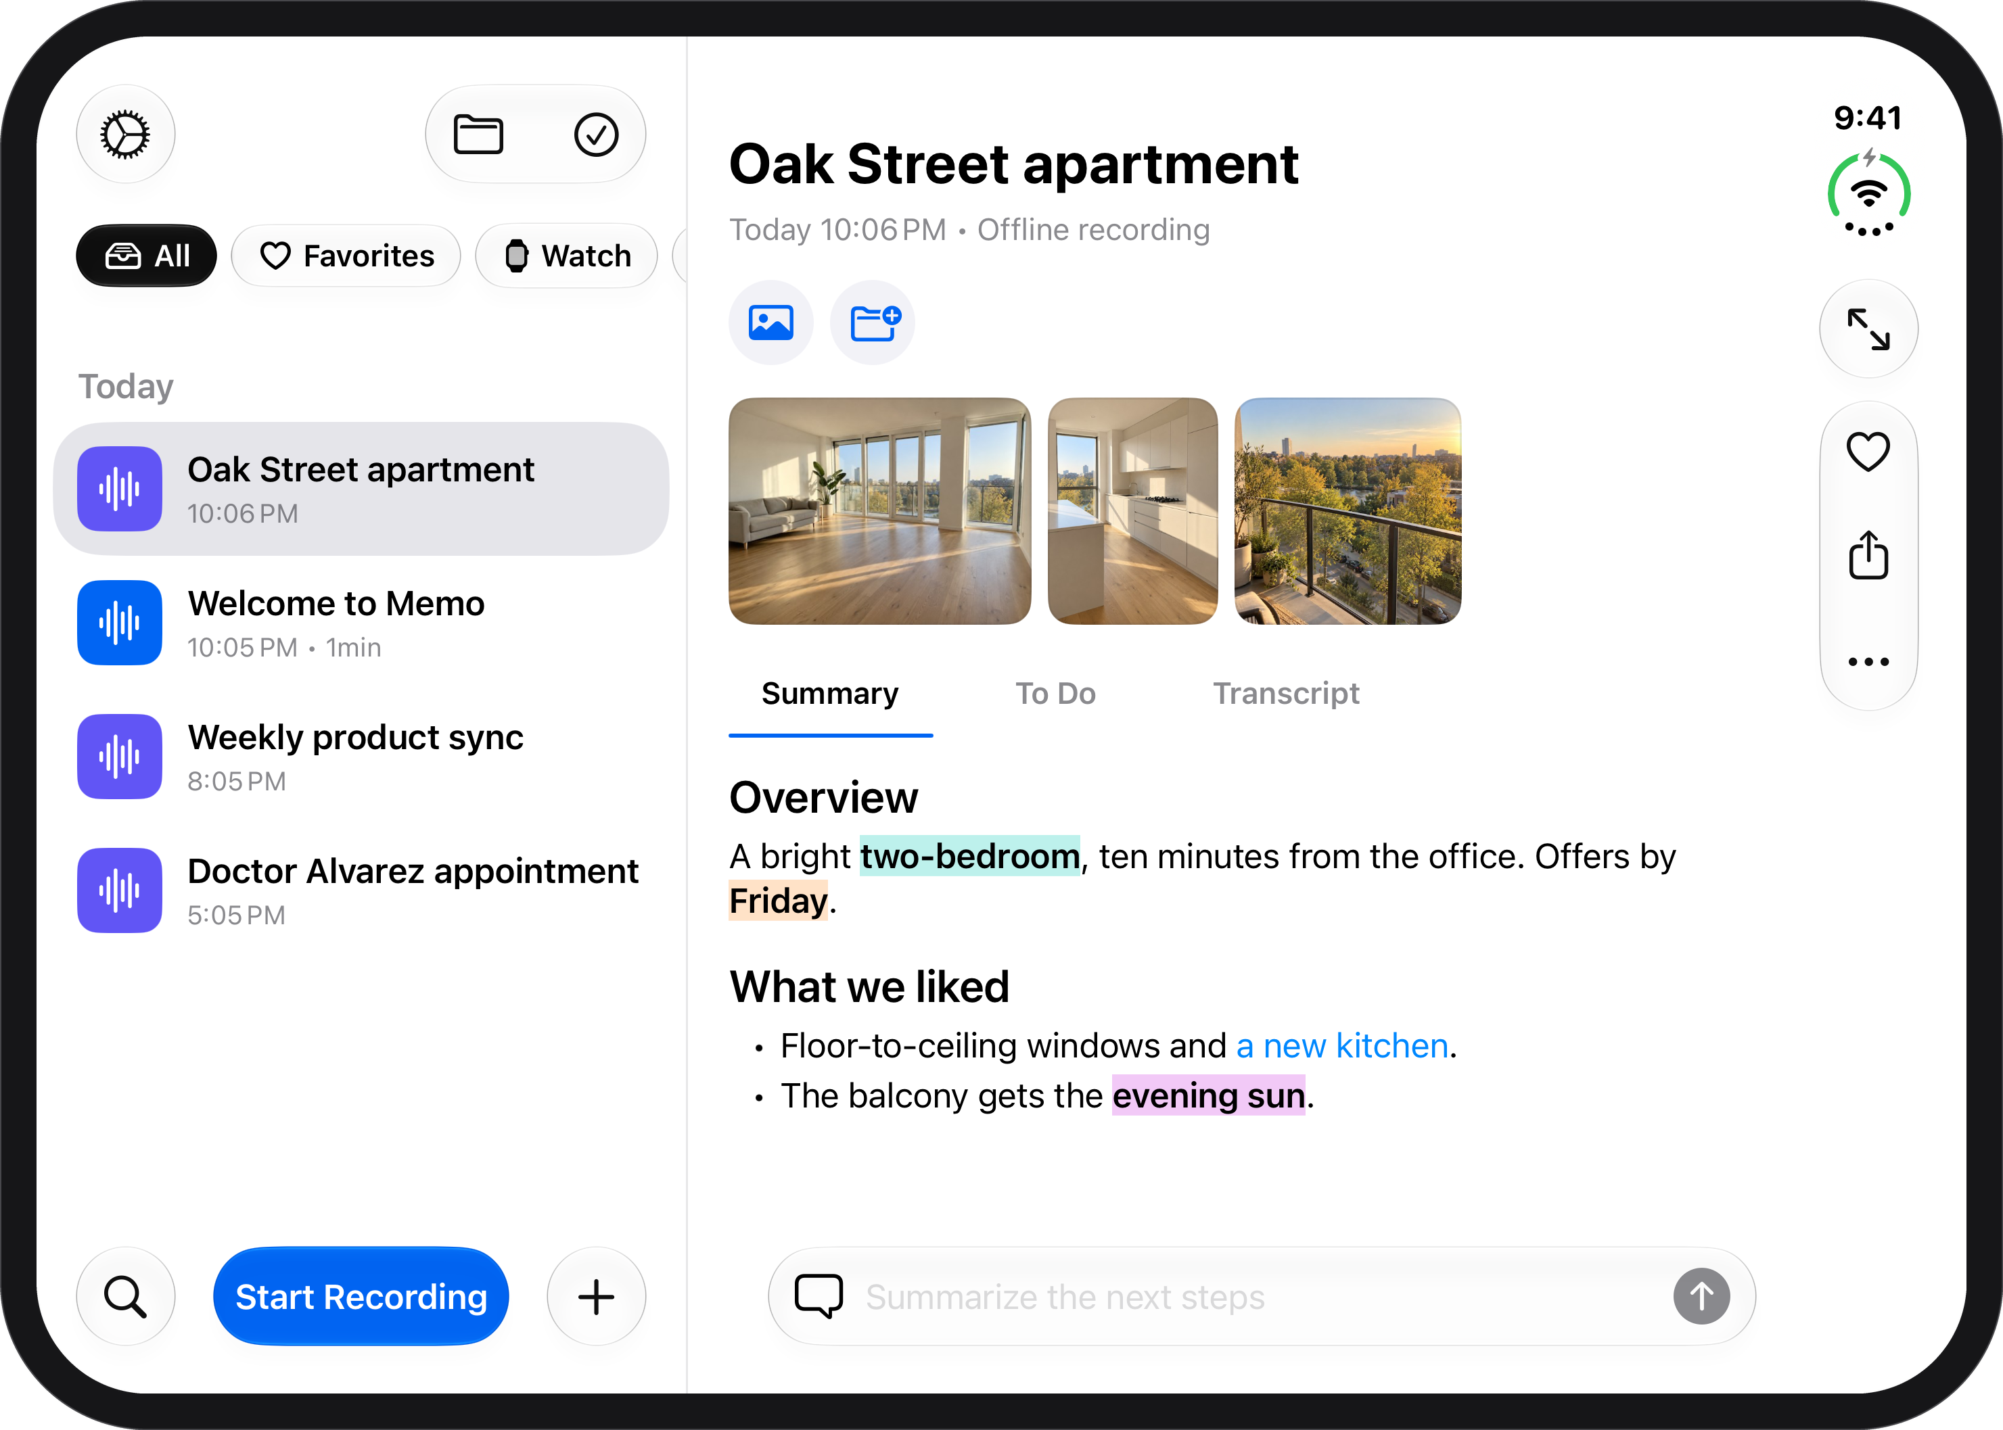Click the Overview heading
2003x1430 pixels.
[823, 798]
